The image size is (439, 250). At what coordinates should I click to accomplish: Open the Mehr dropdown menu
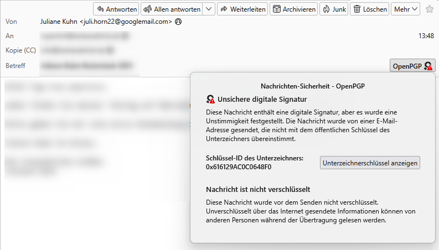pyautogui.click(x=406, y=9)
